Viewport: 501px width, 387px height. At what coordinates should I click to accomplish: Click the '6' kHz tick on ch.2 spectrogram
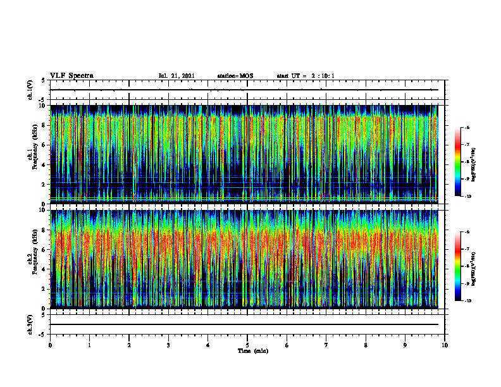pyautogui.click(x=44, y=250)
